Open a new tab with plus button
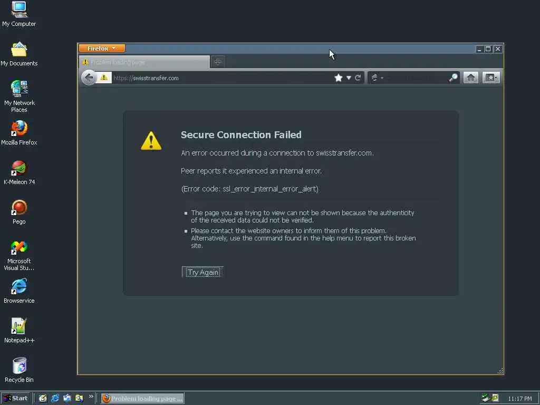Screen dimensions: 540x405 pos(217,62)
